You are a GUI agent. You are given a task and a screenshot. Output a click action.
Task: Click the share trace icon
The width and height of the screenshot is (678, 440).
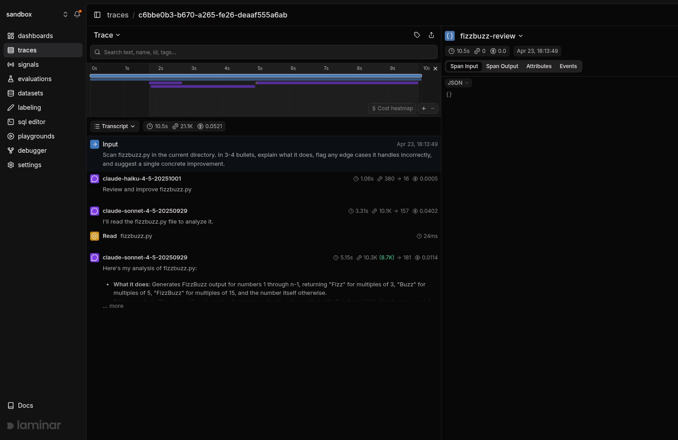click(431, 35)
